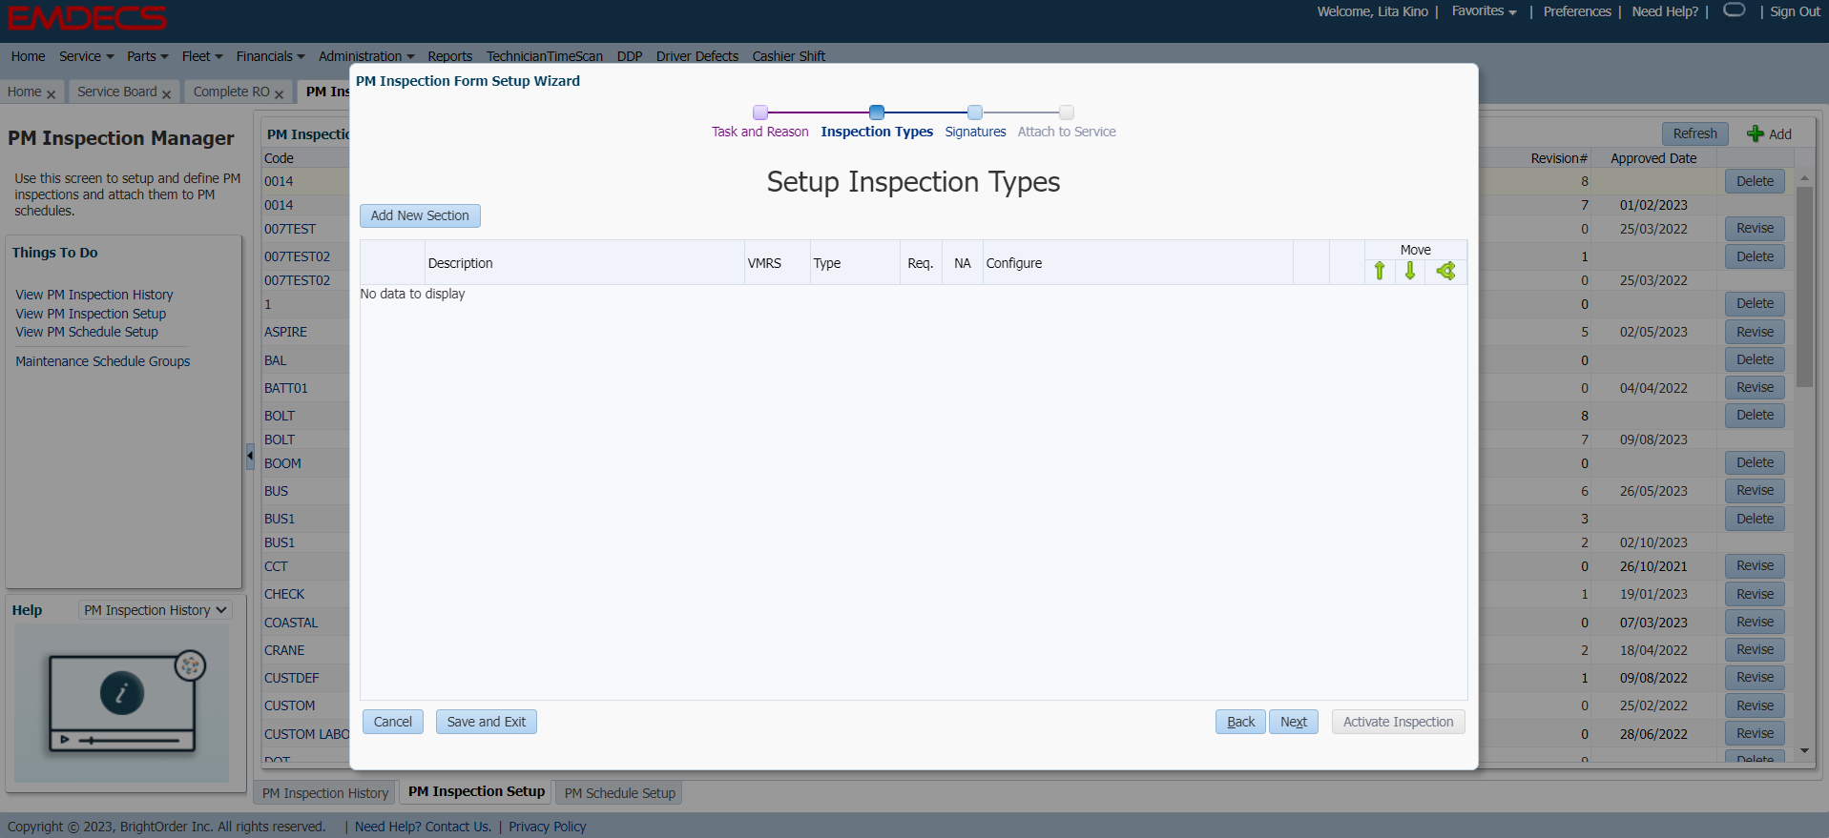Image resolution: width=1829 pixels, height=838 pixels.
Task: Close the Service Board tab
Action: click(166, 93)
